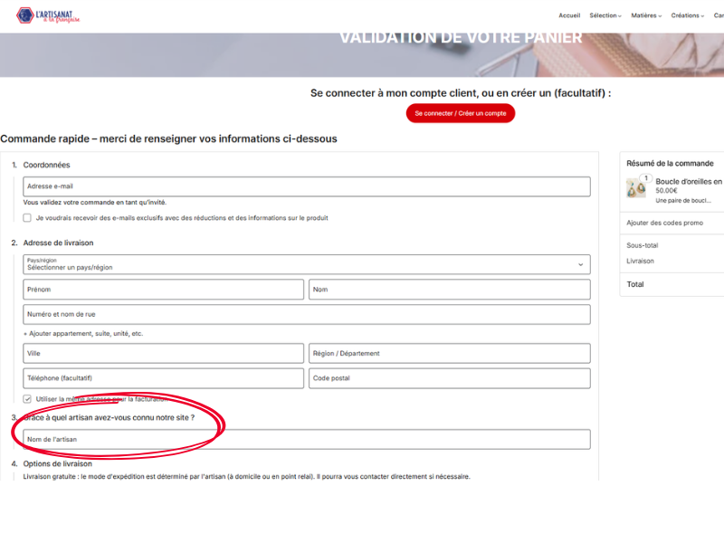
Task: Click Ajouter appartement, suite, unité link
Action: [83, 333]
